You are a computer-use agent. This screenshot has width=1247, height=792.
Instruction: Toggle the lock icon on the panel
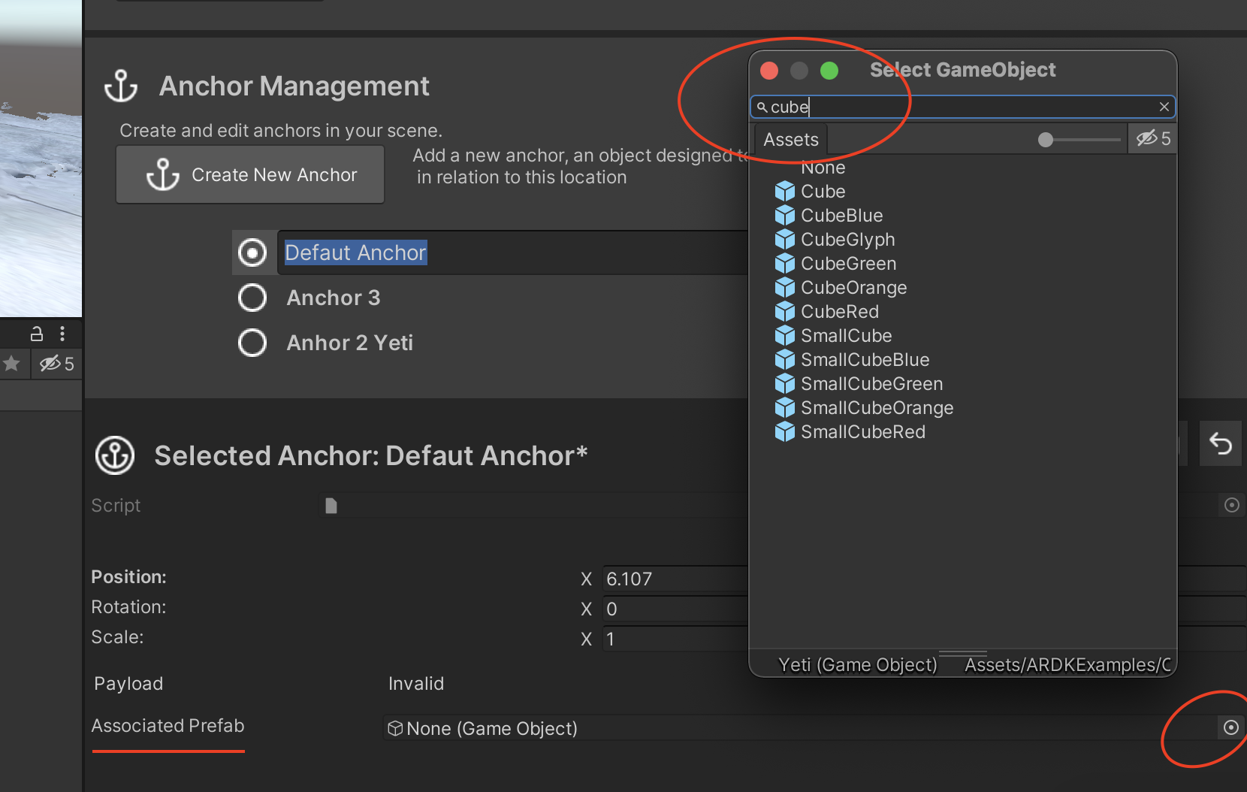[36, 334]
